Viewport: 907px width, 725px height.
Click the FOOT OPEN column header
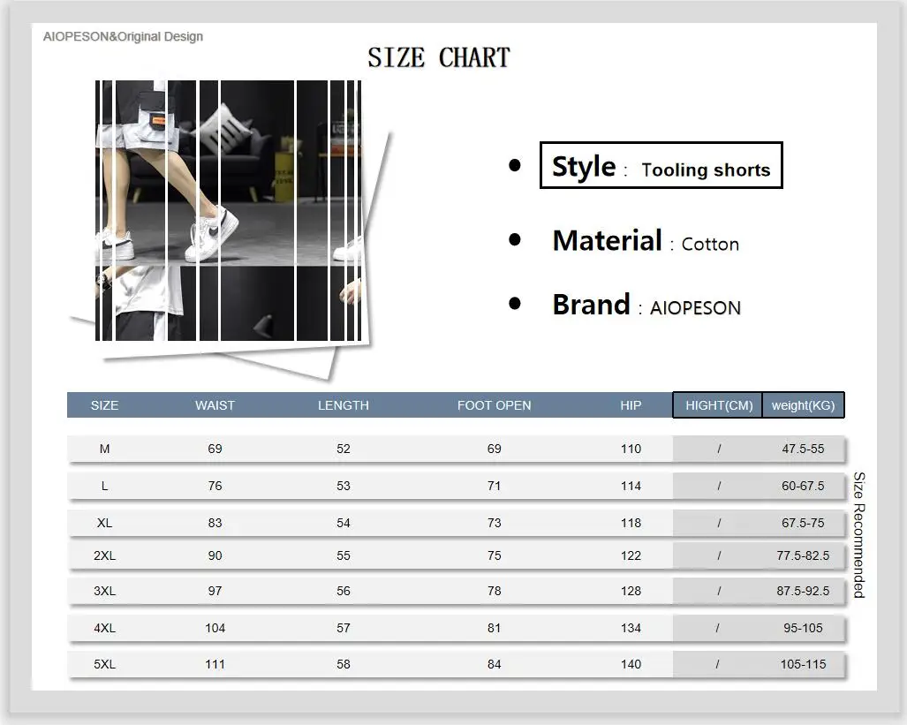coord(494,405)
